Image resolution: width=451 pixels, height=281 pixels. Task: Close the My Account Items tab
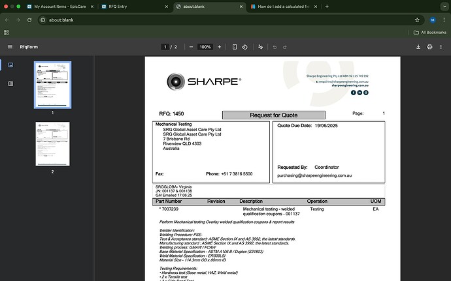tap(92, 7)
